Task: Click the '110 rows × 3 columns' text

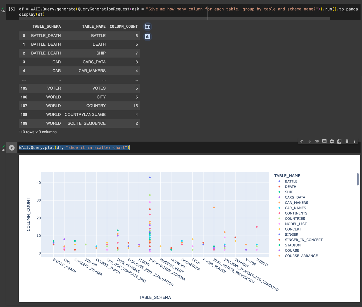Action: click(38, 132)
